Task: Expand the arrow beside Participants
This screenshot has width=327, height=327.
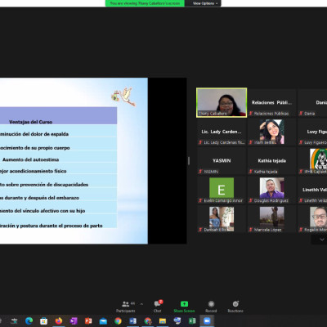Action: tap(141, 304)
